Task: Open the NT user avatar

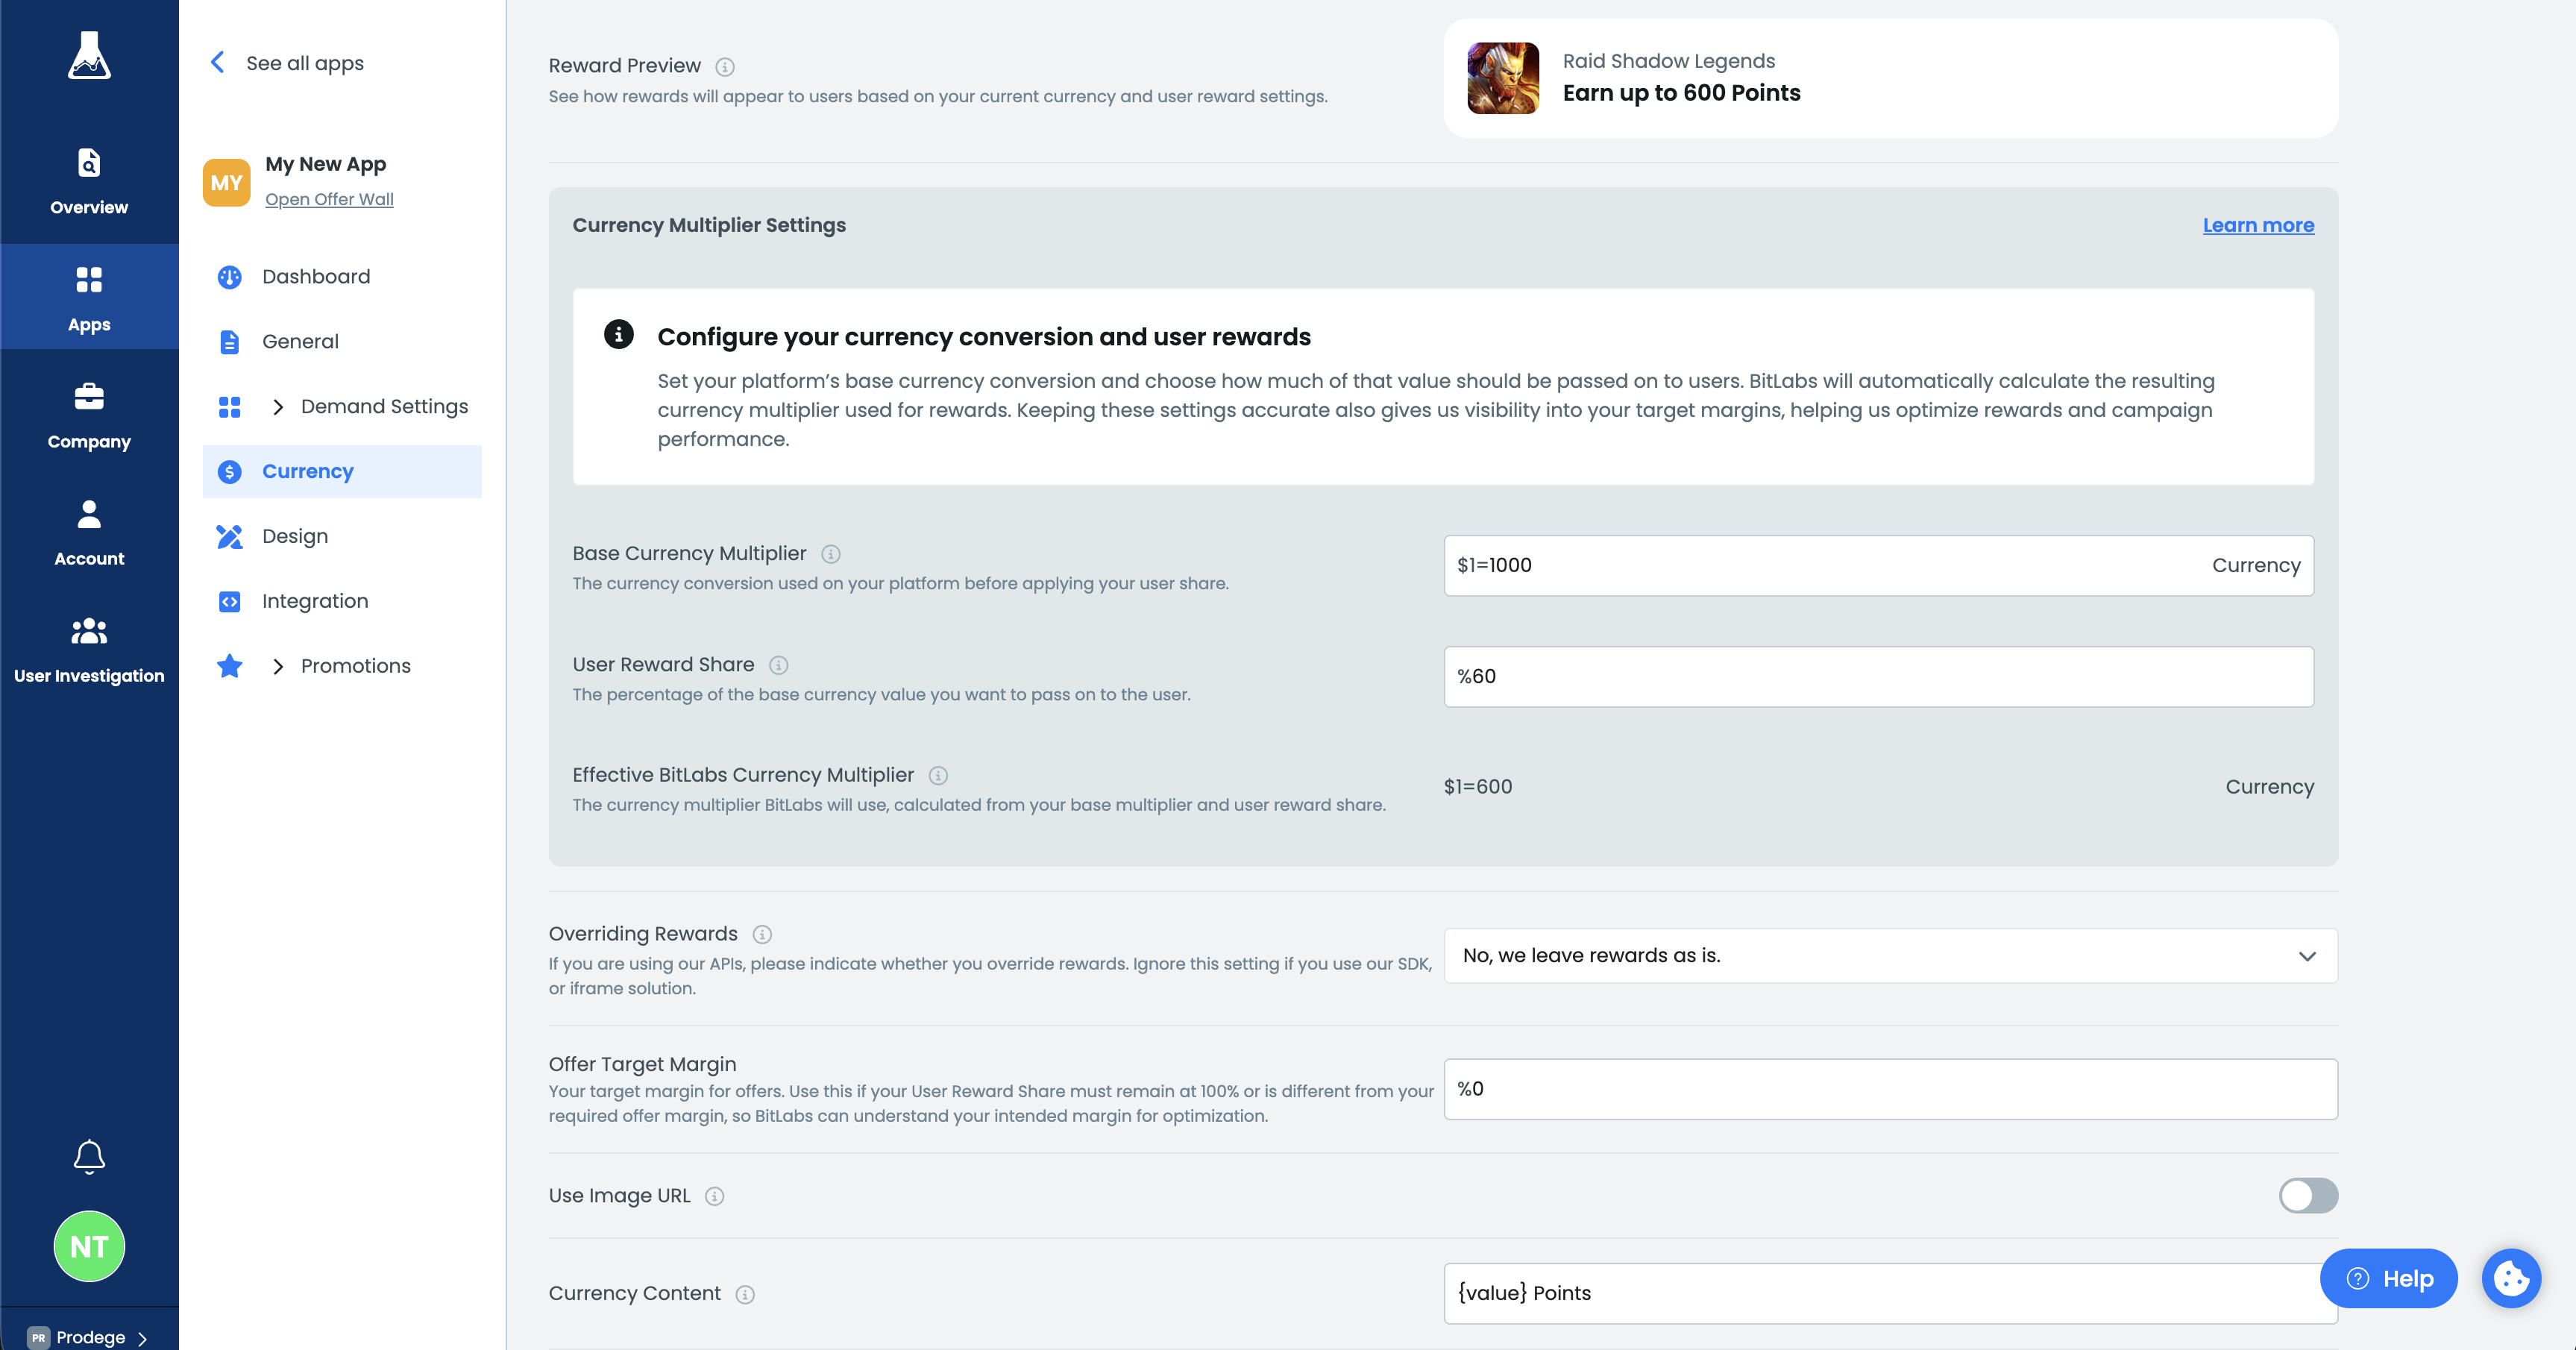Action: click(x=89, y=1246)
